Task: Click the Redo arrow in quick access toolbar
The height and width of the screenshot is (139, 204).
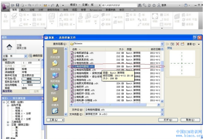Action: 37,5
